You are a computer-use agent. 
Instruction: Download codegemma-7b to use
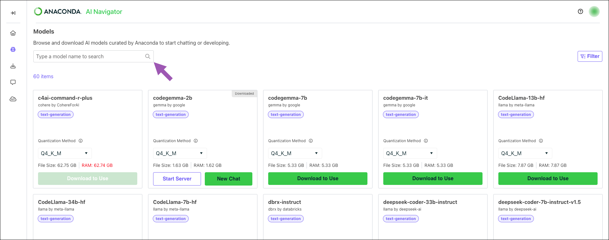coord(318,179)
